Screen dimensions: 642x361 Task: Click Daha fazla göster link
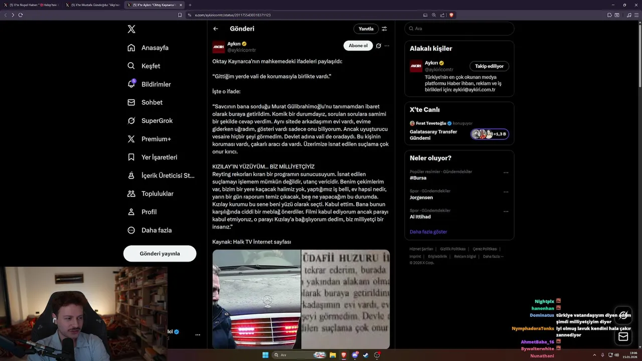(x=428, y=232)
